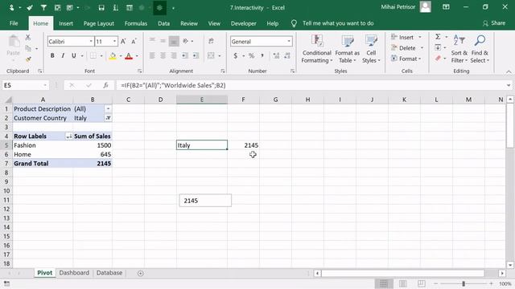Toggle italic formatting
Screen dimensions: 515x289
pyautogui.click(x=63, y=55)
